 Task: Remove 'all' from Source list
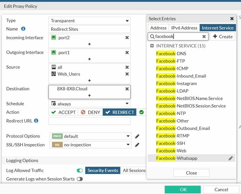click(x=127, y=67)
